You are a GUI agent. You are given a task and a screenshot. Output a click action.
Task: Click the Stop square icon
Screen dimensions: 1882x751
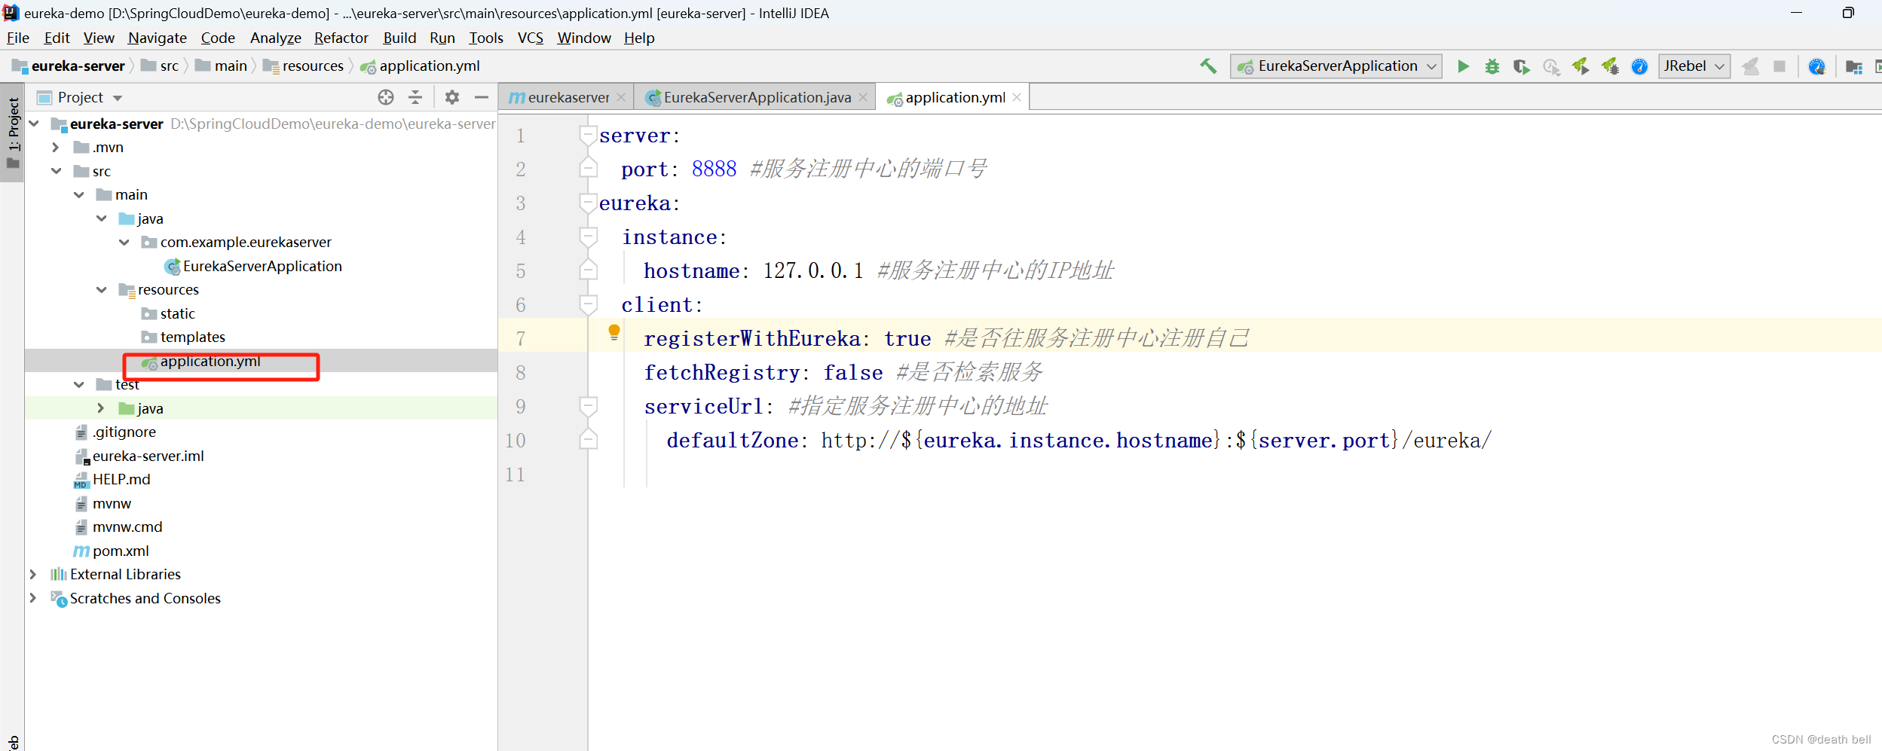pyautogui.click(x=1779, y=66)
